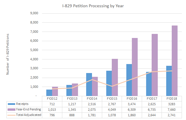The image size is (186, 120).
Task: Click the FY2013 column header in the table
Action: click(71, 98)
